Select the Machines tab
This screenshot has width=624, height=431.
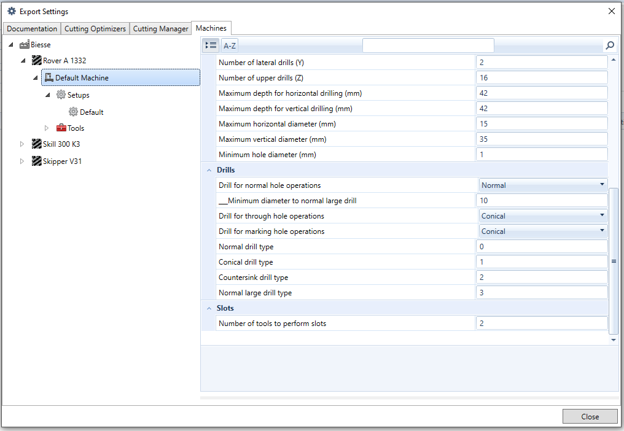(x=211, y=28)
